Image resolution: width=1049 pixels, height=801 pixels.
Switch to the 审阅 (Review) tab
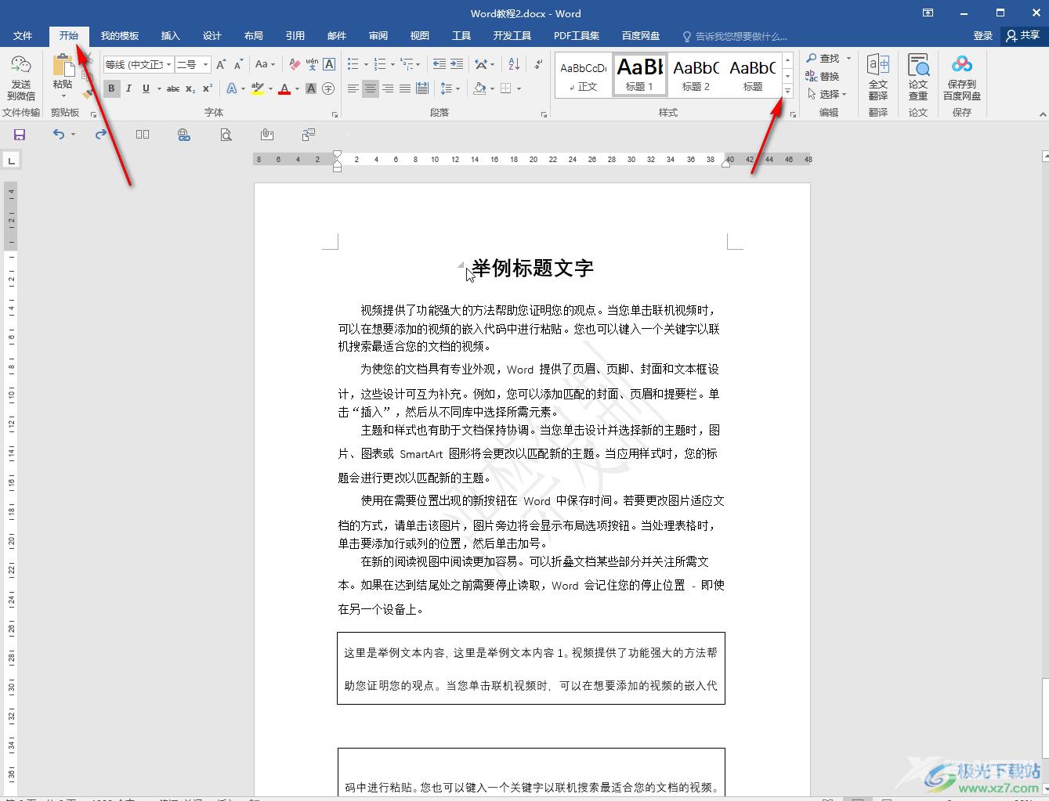[x=378, y=36]
